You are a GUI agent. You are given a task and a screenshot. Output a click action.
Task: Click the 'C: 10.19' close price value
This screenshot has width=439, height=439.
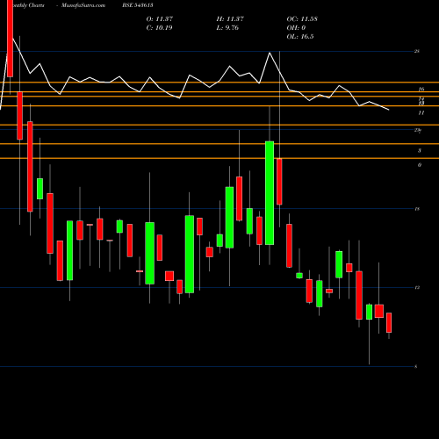pyautogui.click(x=159, y=28)
